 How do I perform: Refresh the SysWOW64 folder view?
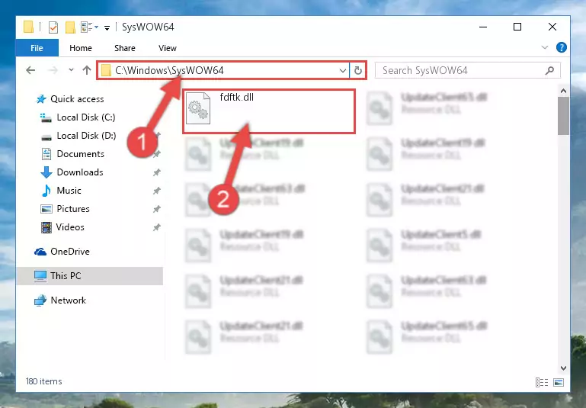coord(357,70)
